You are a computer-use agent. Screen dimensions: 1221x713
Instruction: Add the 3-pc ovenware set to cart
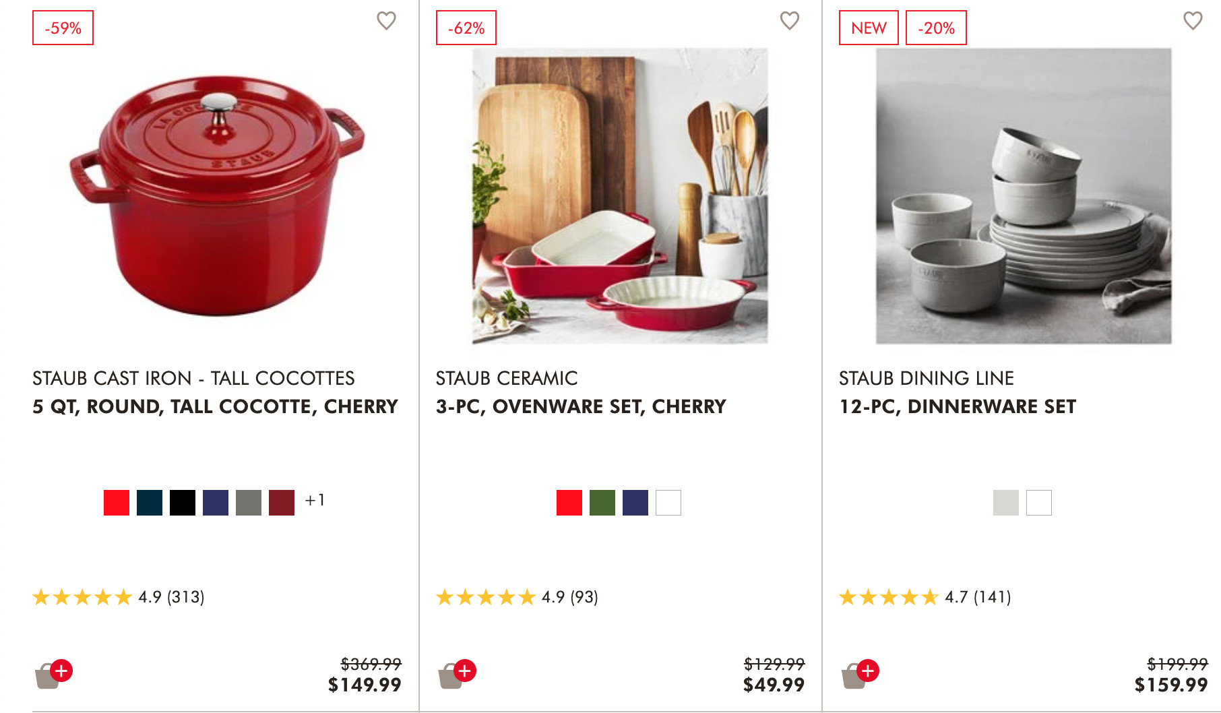(457, 673)
